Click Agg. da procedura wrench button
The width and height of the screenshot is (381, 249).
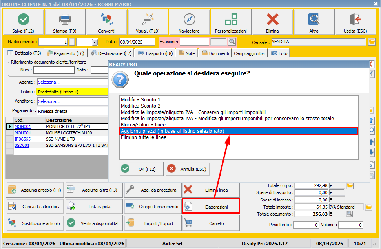(x=153, y=190)
